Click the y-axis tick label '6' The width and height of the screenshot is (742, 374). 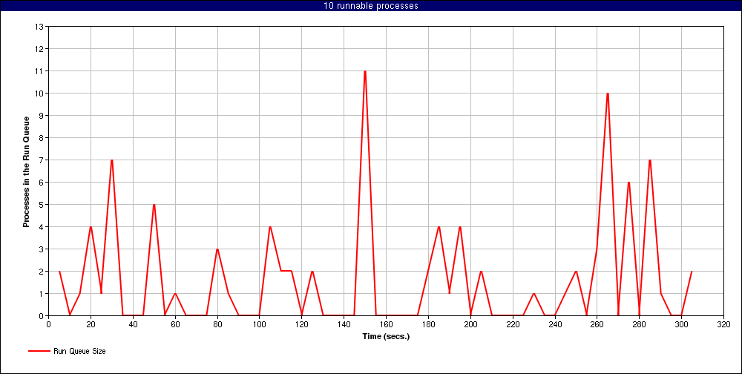click(41, 183)
